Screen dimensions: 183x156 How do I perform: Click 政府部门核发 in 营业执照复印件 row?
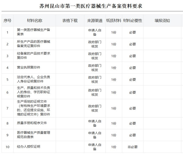tap(95, 68)
